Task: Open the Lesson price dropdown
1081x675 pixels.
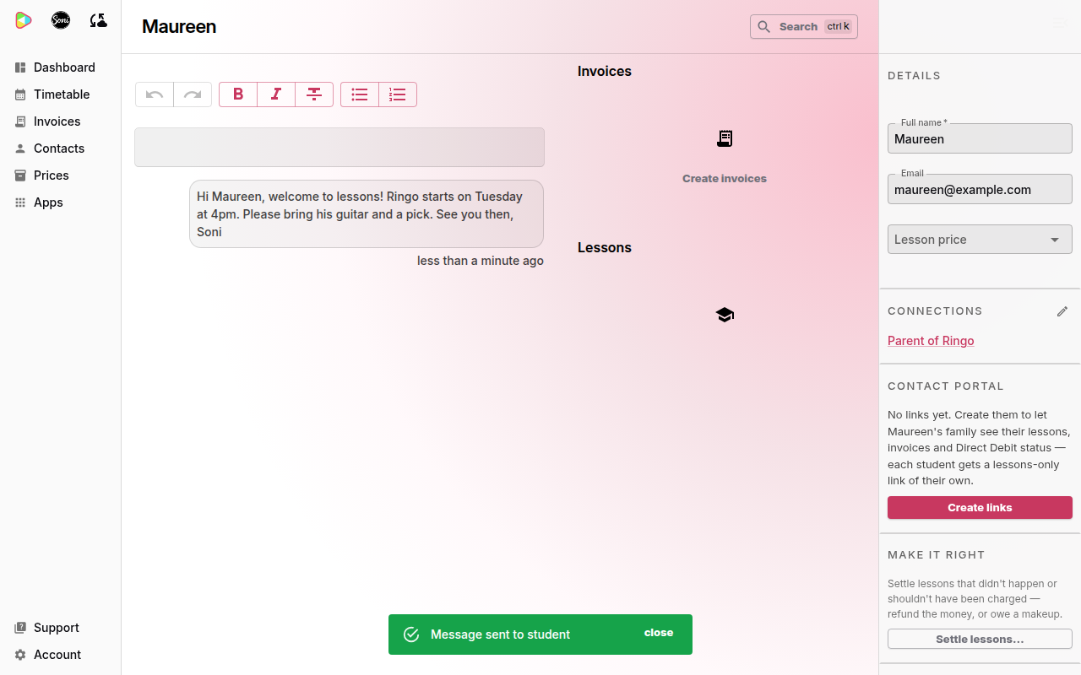Action: pos(980,240)
